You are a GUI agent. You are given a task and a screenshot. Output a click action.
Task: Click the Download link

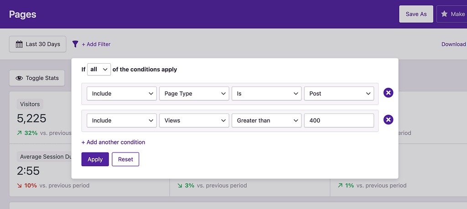click(454, 44)
